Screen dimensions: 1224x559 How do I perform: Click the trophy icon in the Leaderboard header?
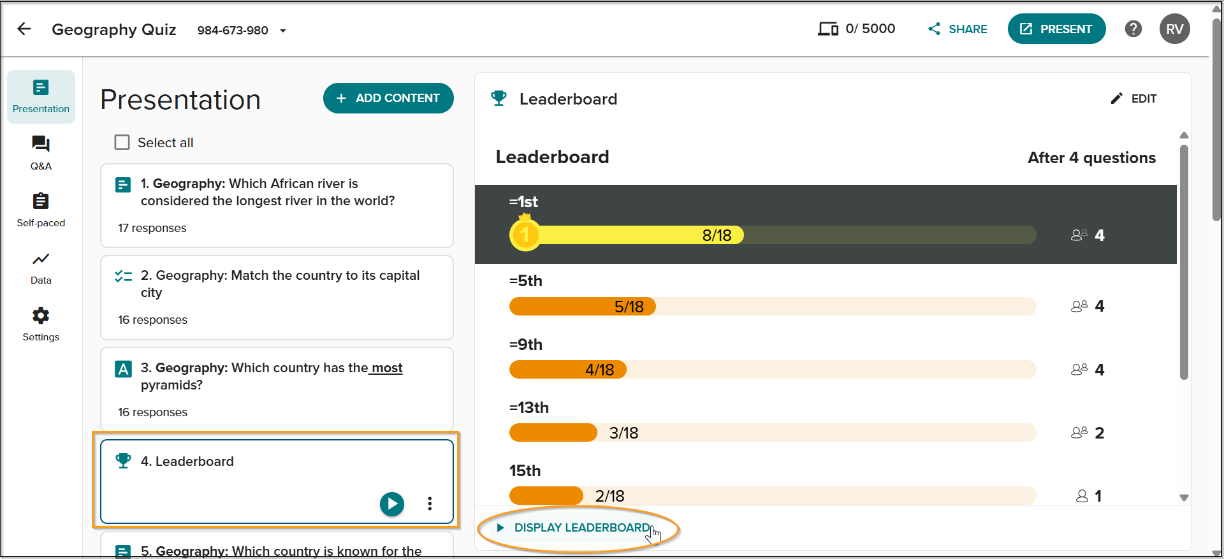pos(499,98)
